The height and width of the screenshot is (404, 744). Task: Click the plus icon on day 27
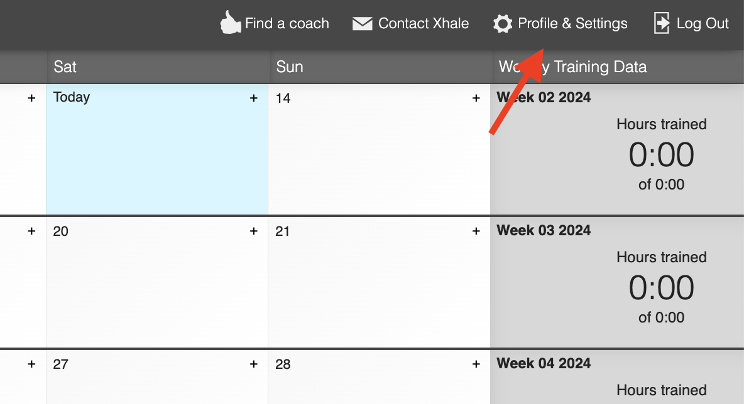(x=253, y=364)
